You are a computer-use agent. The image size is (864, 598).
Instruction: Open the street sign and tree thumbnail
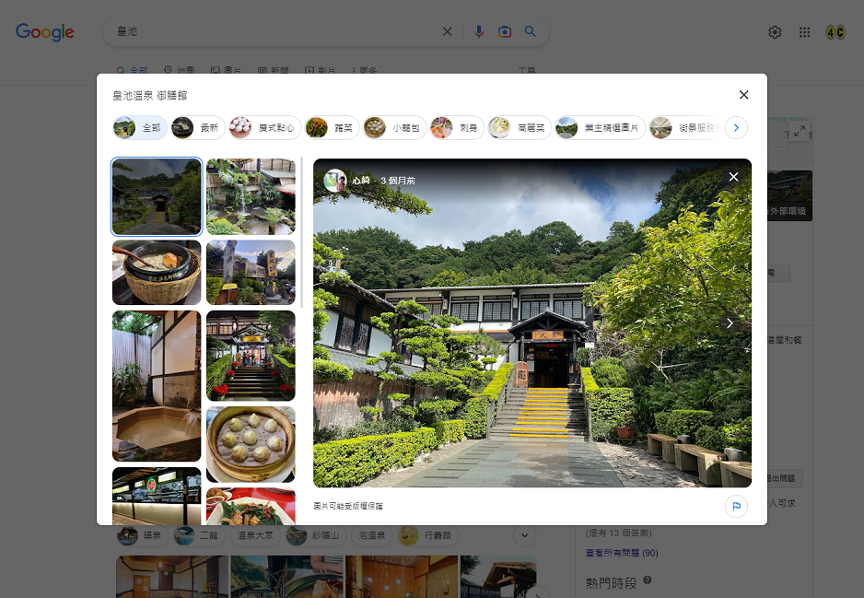tap(251, 272)
